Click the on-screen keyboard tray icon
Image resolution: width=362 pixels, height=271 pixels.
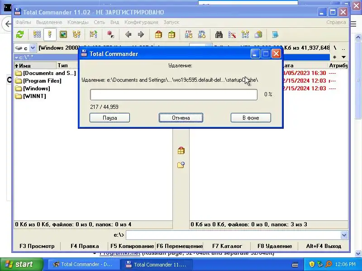(295, 265)
